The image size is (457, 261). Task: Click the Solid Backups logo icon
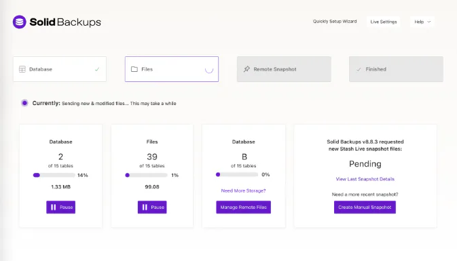20,22
